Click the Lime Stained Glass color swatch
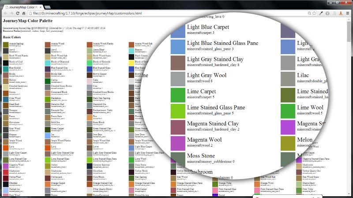Viewport: 353px width, 198px height. pyautogui.click(x=48, y=160)
